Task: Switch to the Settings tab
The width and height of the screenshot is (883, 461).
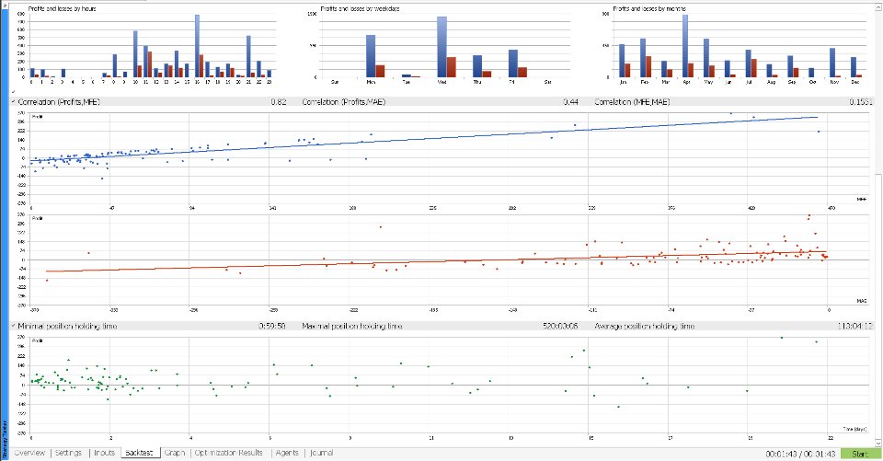Action: pyautogui.click(x=69, y=453)
